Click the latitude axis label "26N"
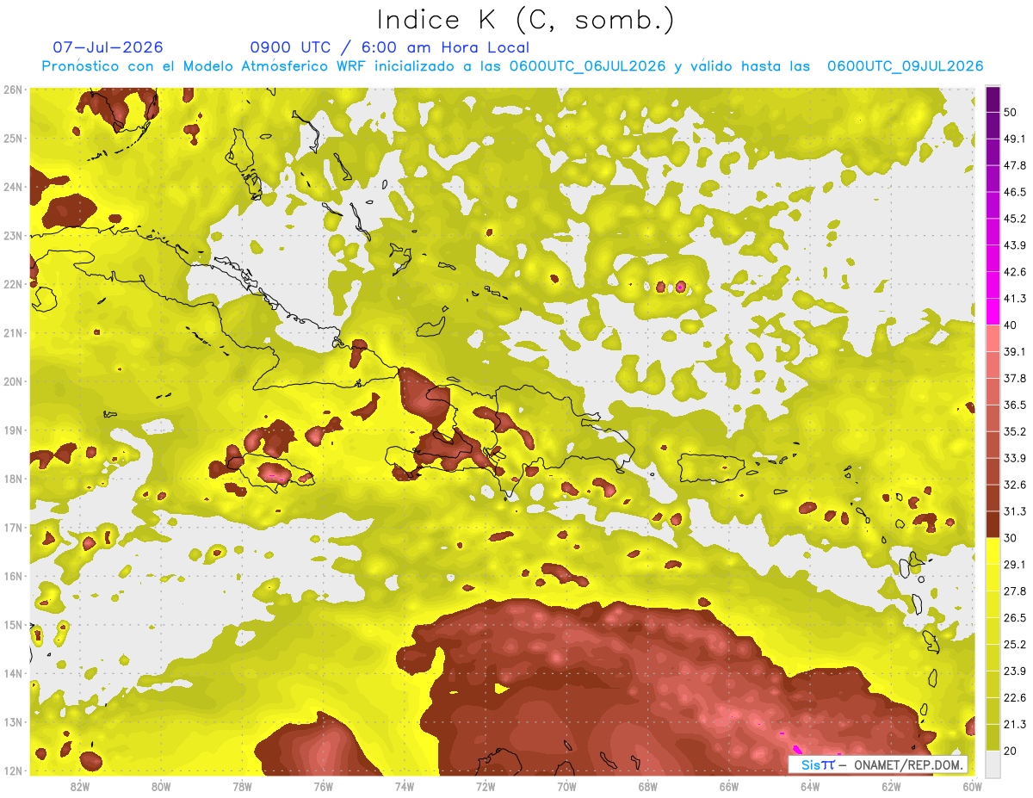 coord(13,90)
